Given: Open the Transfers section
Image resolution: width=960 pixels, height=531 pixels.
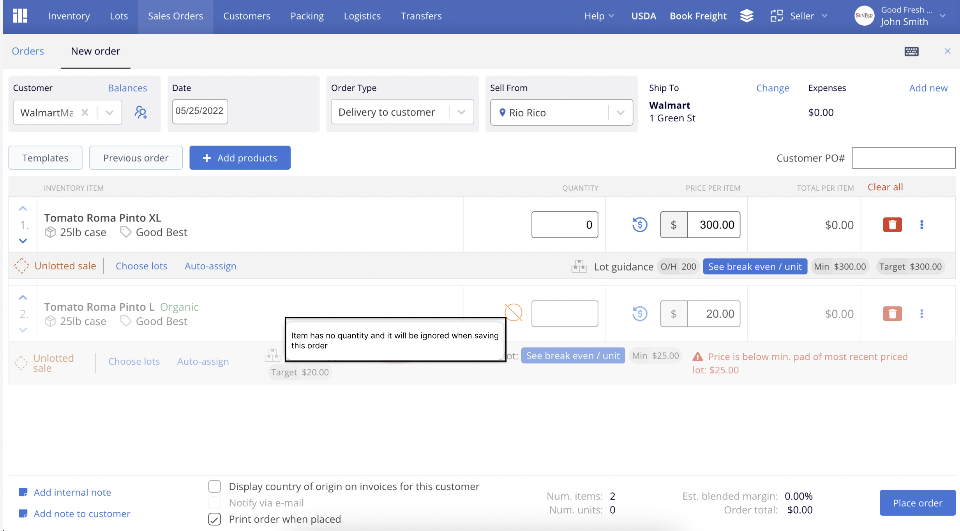Looking at the screenshot, I should tap(421, 16).
